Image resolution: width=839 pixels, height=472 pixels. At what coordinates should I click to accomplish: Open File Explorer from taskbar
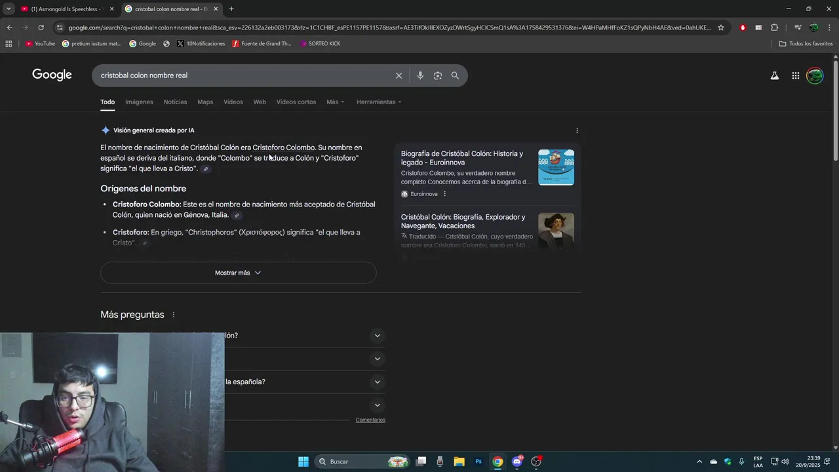point(459,462)
